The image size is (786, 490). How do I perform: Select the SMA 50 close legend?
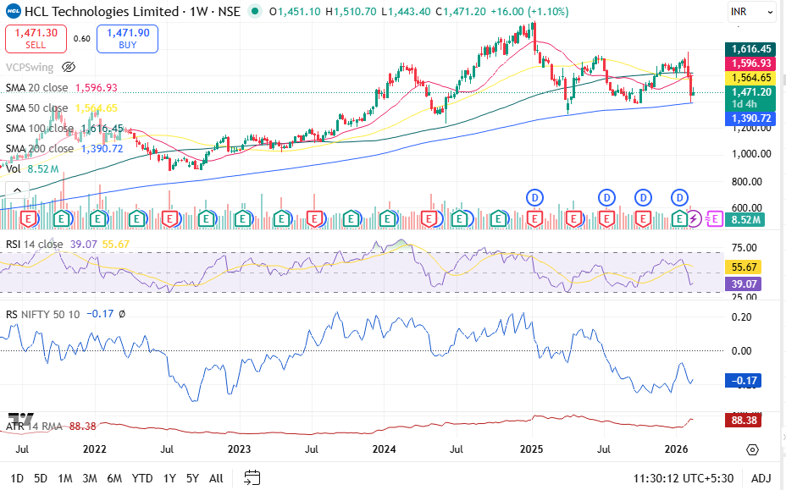36,108
